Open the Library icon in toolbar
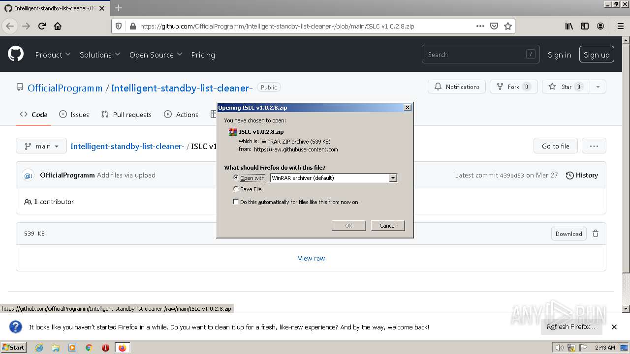Image resolution: width=630 pixels, height=354 pixels. point(569,26)
